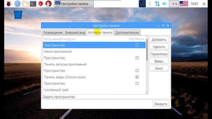Launch the web browser globe icon
This screenshot has height=119, width=212.
coord(18,4)
